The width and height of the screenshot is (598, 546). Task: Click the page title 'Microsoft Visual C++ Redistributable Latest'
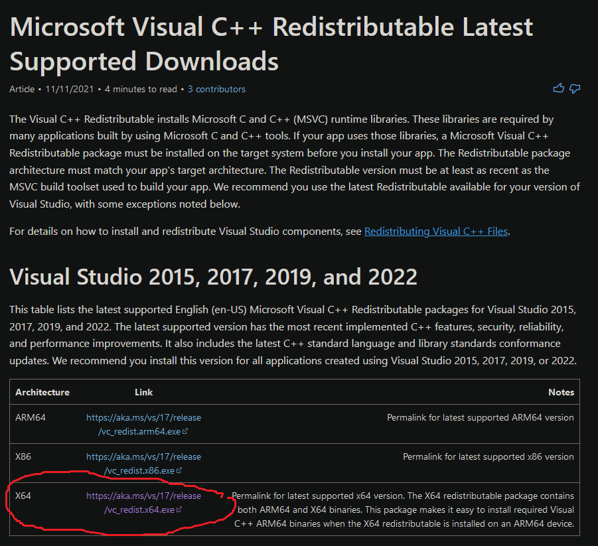(x=271, y=27)
